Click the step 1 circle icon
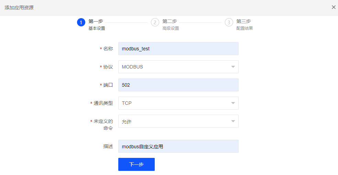This screenshot has width=338, height=175. (81, 22)
